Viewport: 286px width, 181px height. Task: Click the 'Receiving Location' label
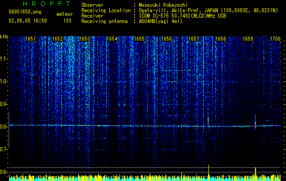[x=106, y=10]
